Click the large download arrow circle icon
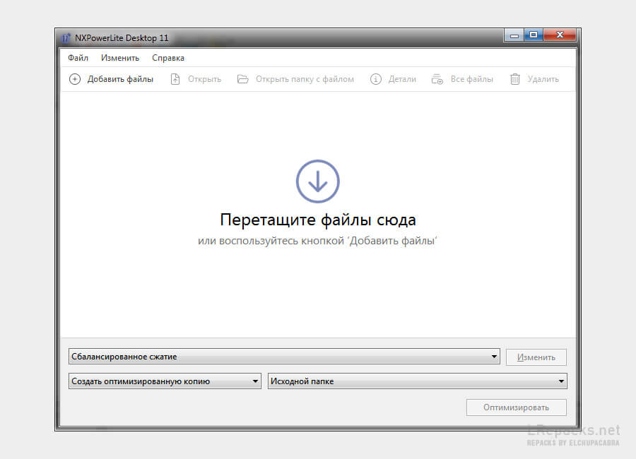Viewport: 636px width, 459px height. pyautogui.click(x=317, y=181)
